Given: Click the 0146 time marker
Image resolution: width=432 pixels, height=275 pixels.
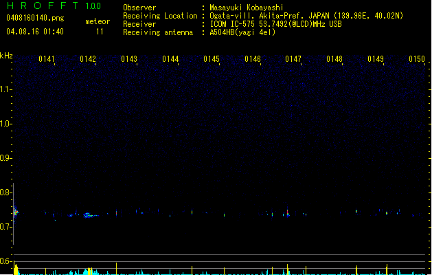Looking at the screenshot, I should 253,59.
